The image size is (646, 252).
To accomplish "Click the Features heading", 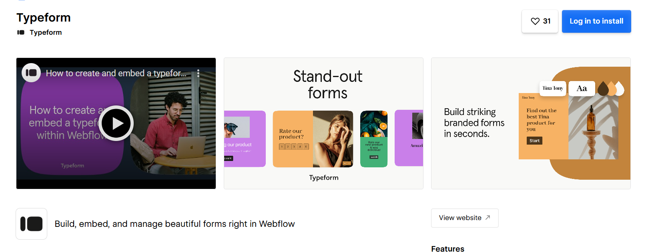I will pyautogui.click(x=448, y=248).
